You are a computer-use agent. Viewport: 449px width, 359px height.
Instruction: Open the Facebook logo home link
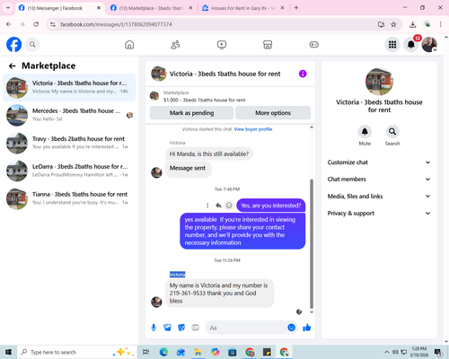[x=14, y=45]
